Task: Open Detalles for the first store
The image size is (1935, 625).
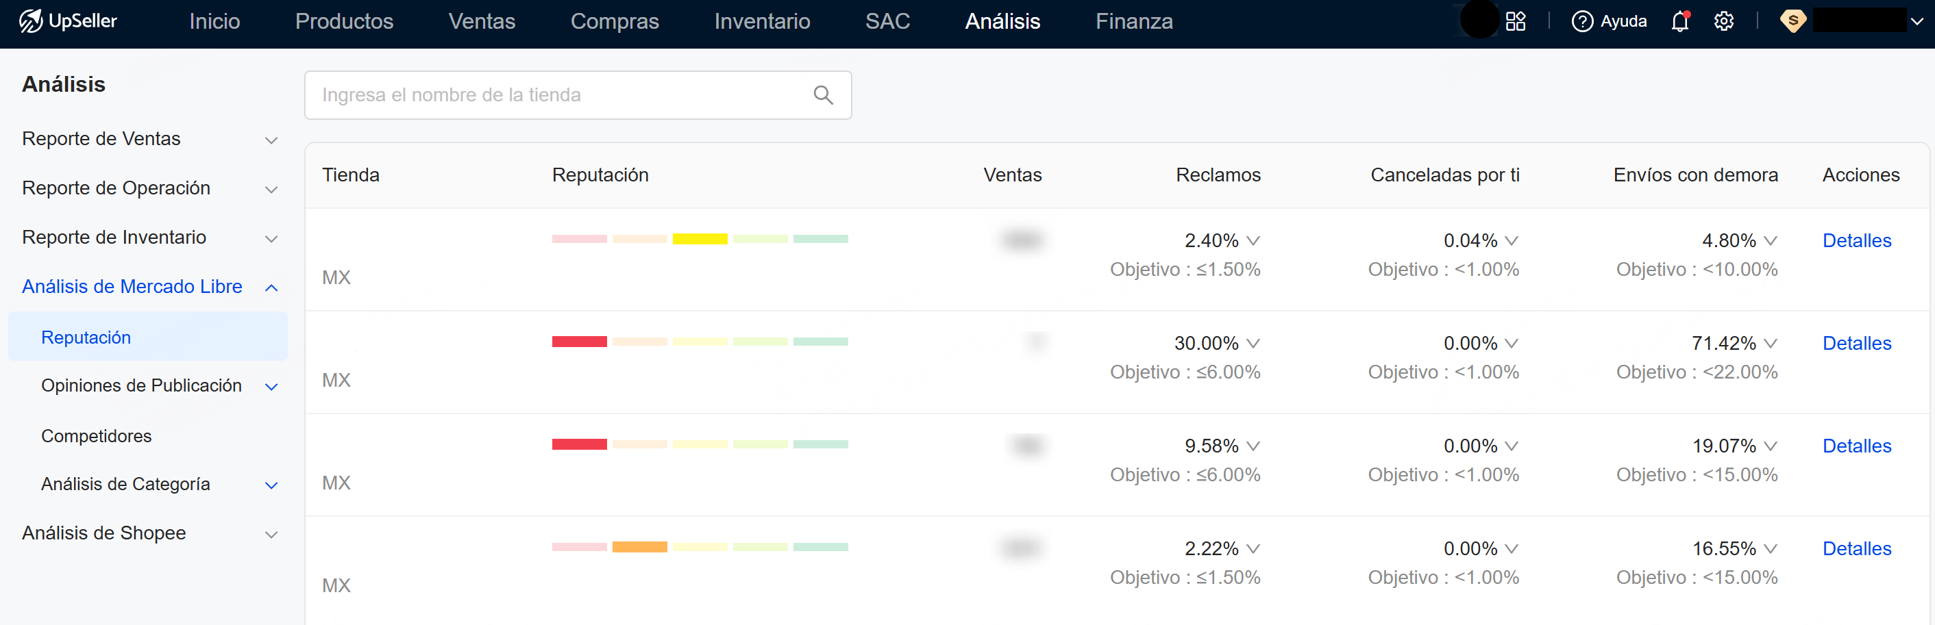Action: tap(1856, 241)
